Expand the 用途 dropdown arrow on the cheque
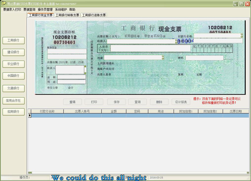The height and width of the screenshot is (181, 251). (163, 58)
